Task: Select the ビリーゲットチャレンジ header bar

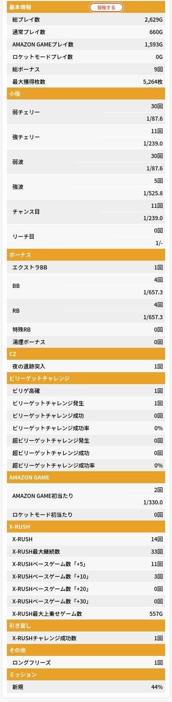Action: 86,378
